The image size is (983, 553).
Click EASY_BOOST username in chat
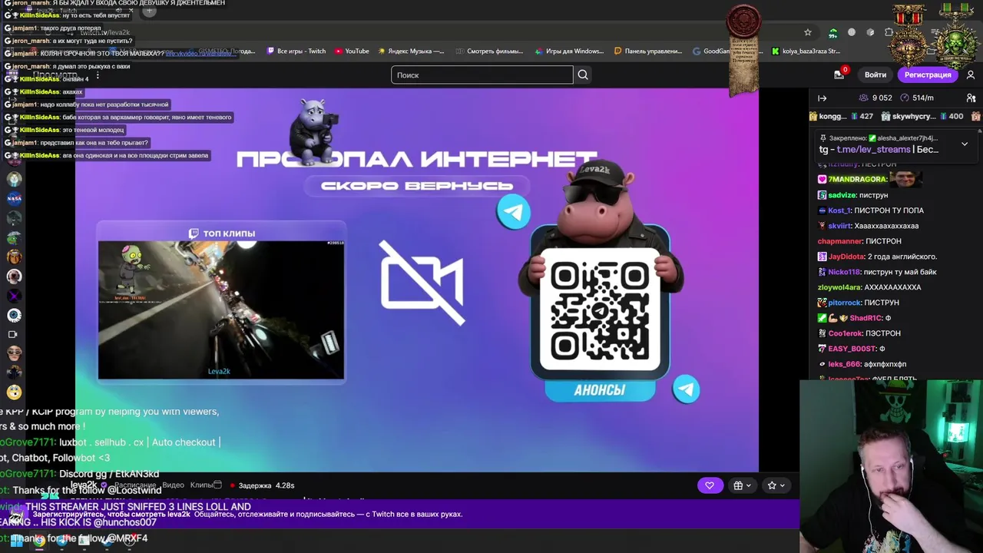click(852, 349)
